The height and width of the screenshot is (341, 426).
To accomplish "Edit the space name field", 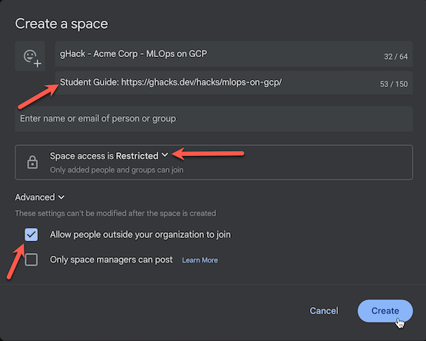I will pos(234,54).
